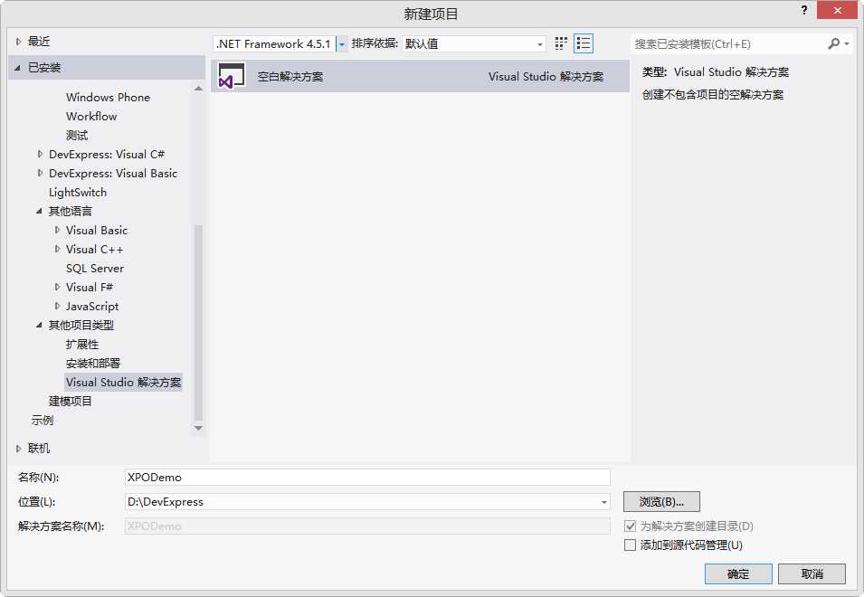Open the 位置 location history dropdown arrow
Viewport: 864px width, 597px height.
[604, 501]
